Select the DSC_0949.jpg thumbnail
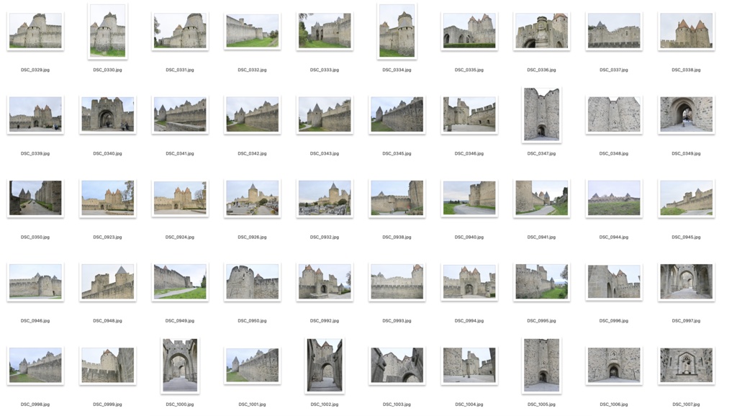This screenshot has width=737, height=416. (x=180, y=281)
